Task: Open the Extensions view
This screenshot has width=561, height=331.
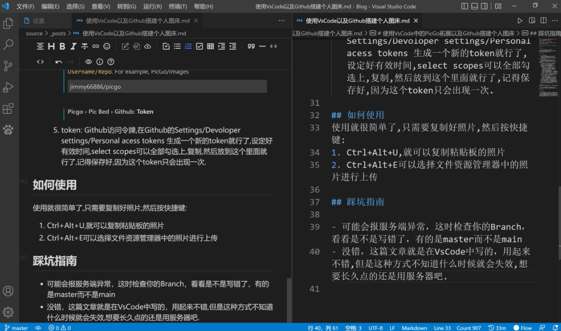Action: point(8,109)
